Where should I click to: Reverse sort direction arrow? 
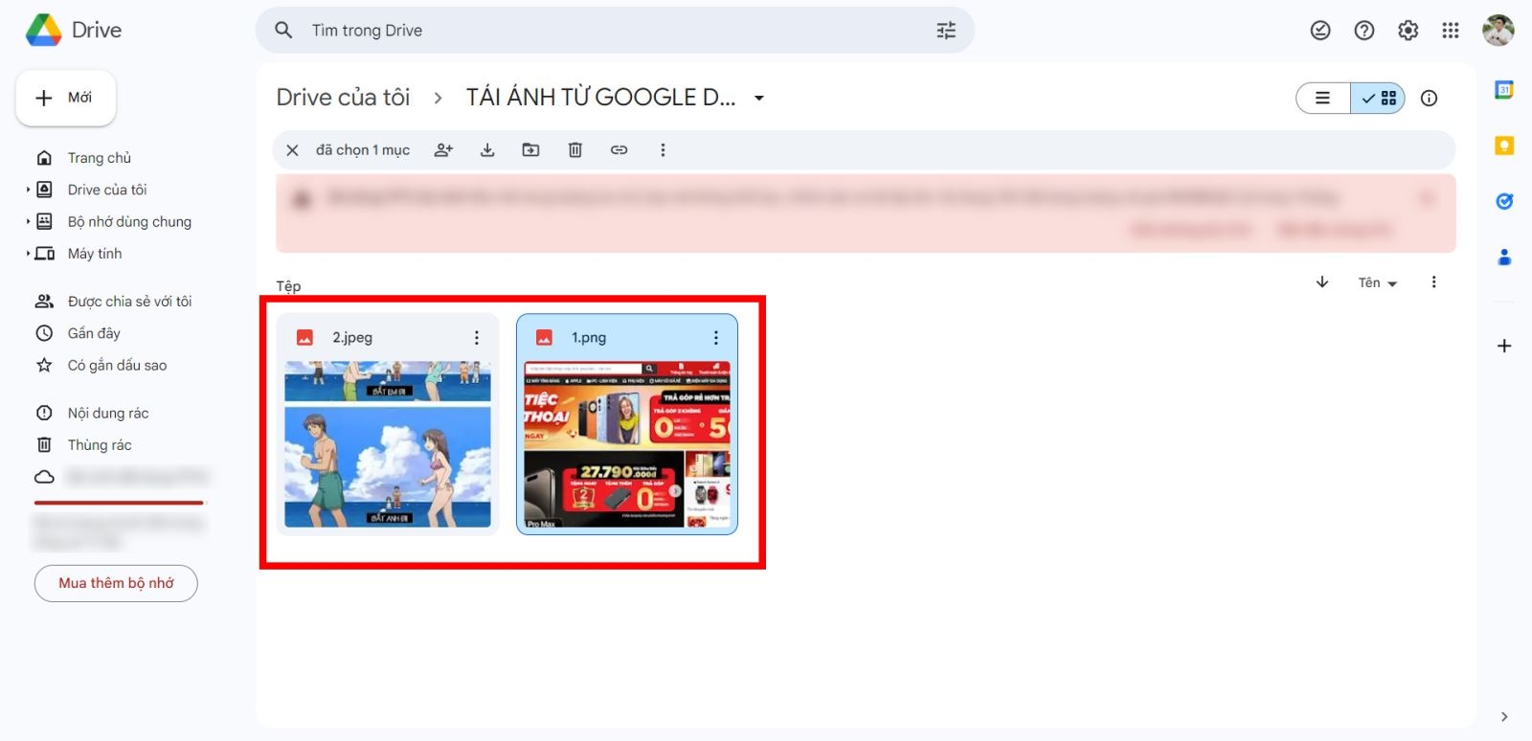(1322, 282)
